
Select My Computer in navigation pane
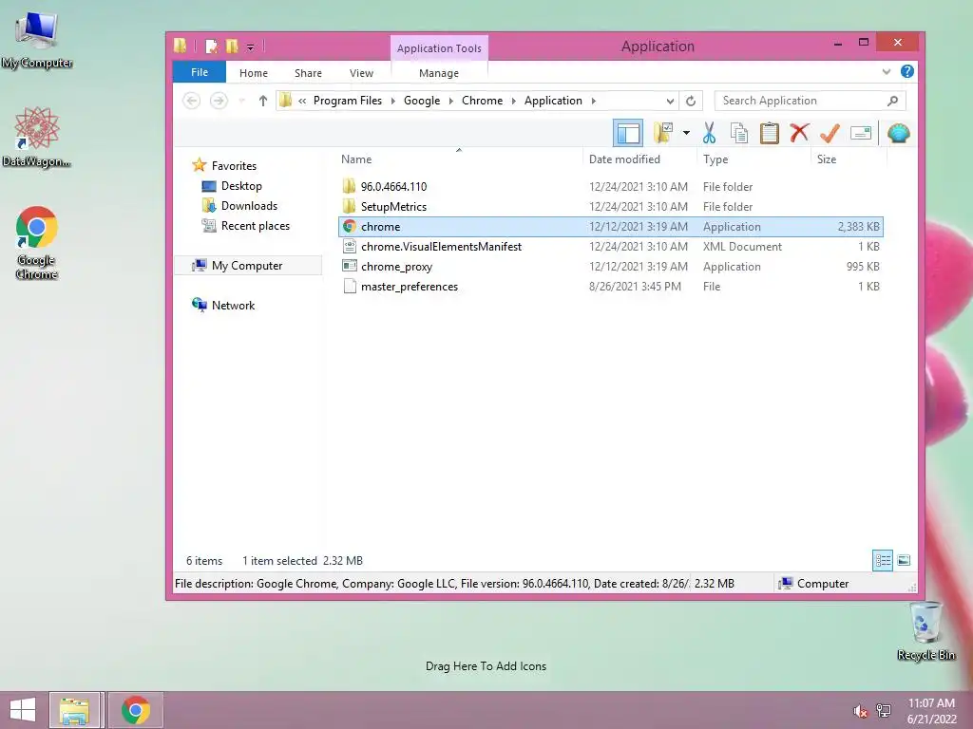(247, 266)
